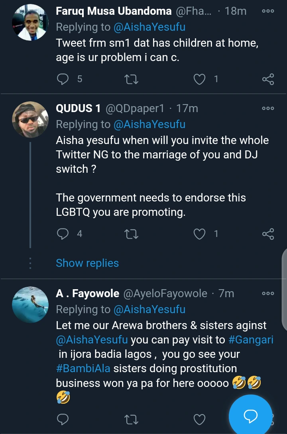Like A. Fayowole's tweet

pos(199,419)
